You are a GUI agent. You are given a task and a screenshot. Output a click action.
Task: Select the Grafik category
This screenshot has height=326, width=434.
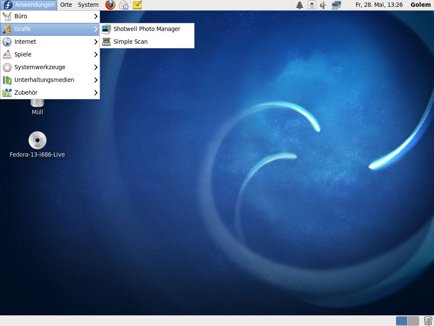coord(50,29)
